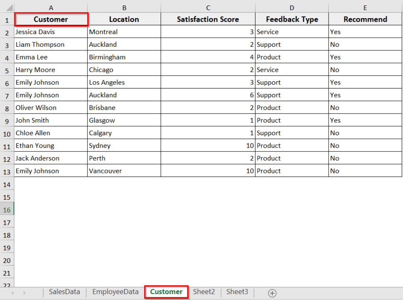Click the row 16 header
Image resolution: width=403 pixels, height=300 pixels.
pos(7,209)
